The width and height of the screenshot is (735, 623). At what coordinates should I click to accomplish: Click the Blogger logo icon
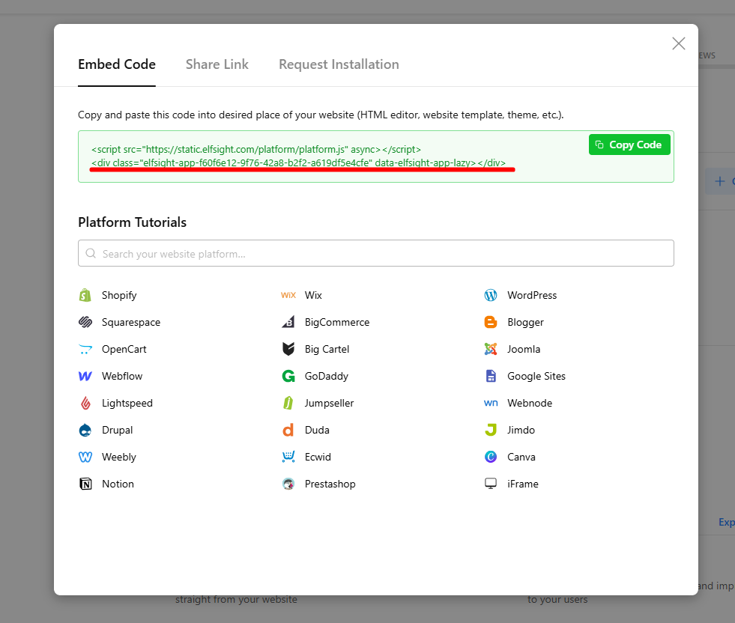[x=491, y=322]
